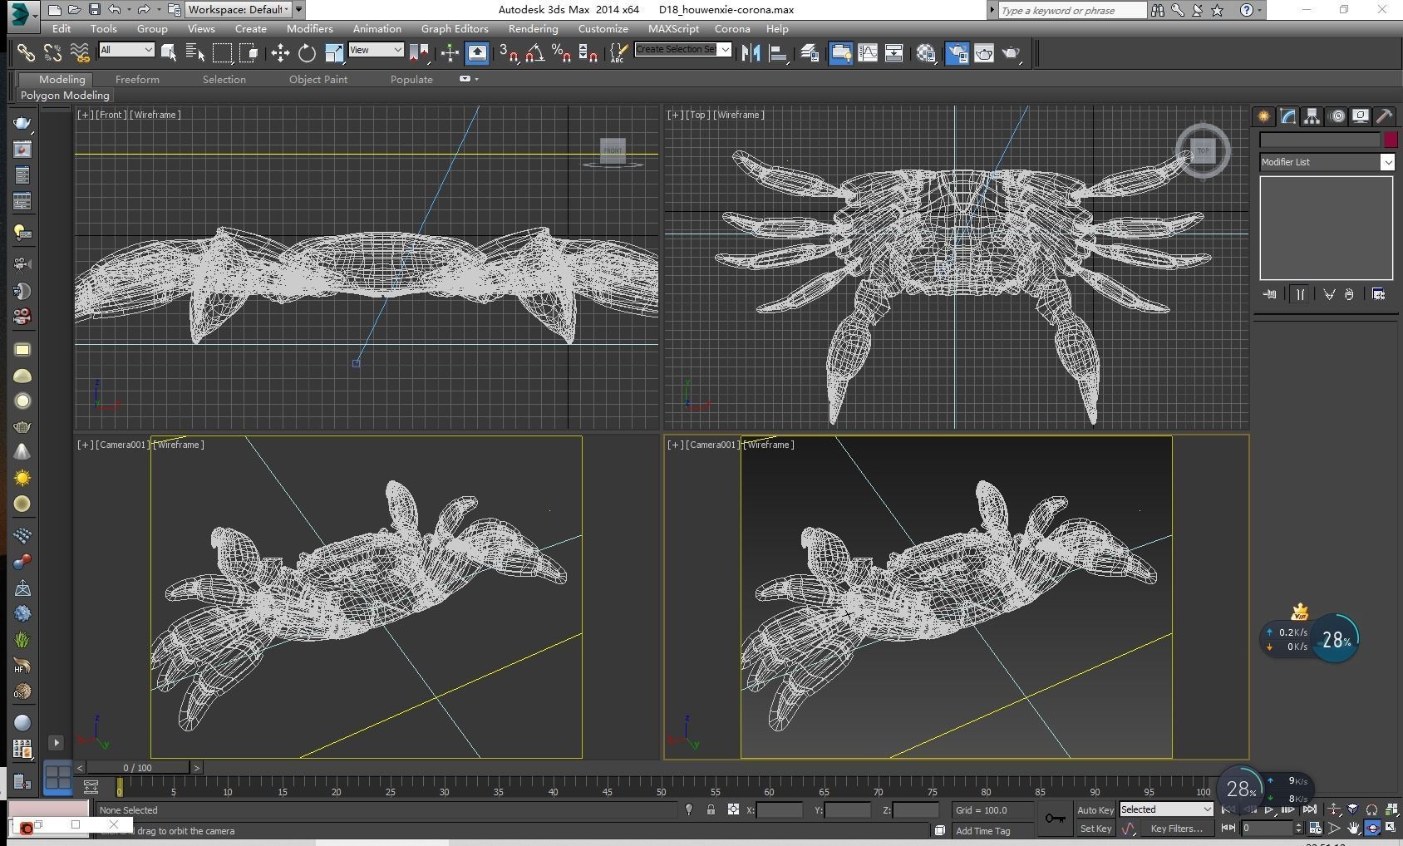Open the Rendering menu
This screenshot has width=1403, height=846.
pos(533,28)
